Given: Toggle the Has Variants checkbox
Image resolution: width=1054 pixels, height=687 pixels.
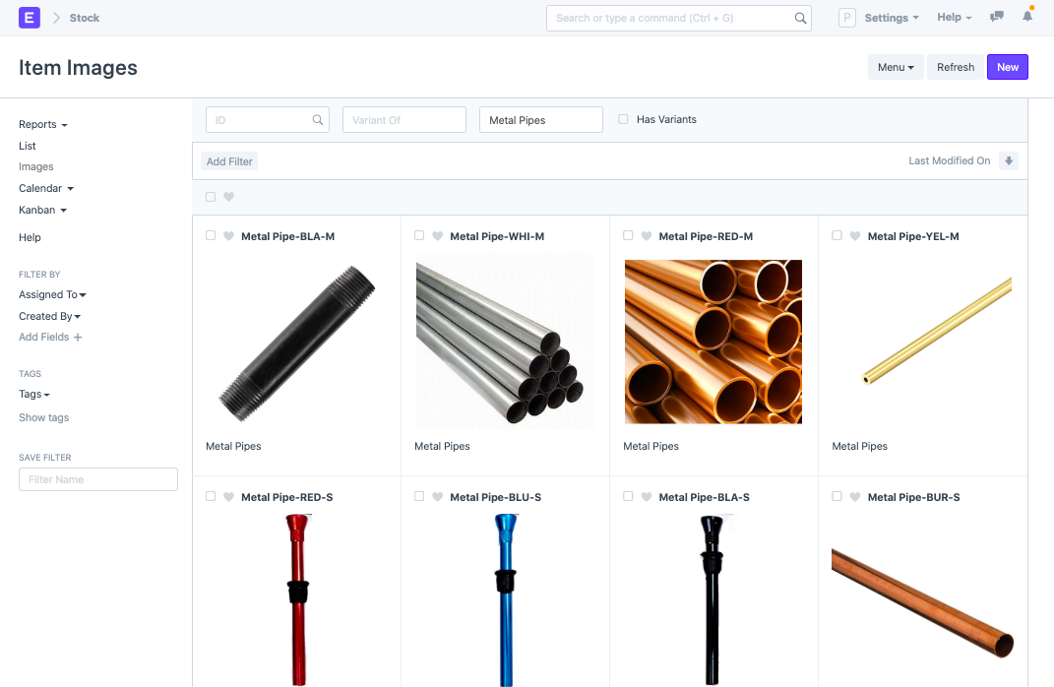Looking at the screenshot, I should (x=623, y=119).
